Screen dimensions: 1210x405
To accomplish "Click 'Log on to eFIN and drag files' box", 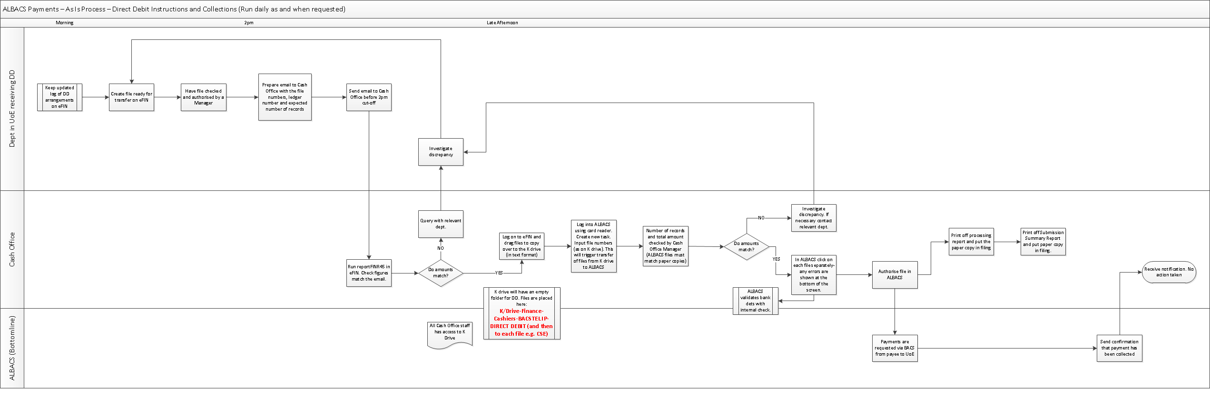I will coord(521,246).
